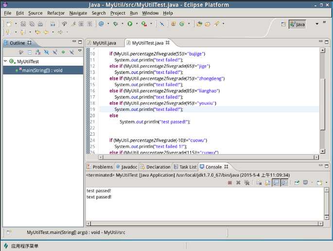This screenshot has height=251, width=333.
Task: Open the Refactor menu
Action: (x=56, y=13)
